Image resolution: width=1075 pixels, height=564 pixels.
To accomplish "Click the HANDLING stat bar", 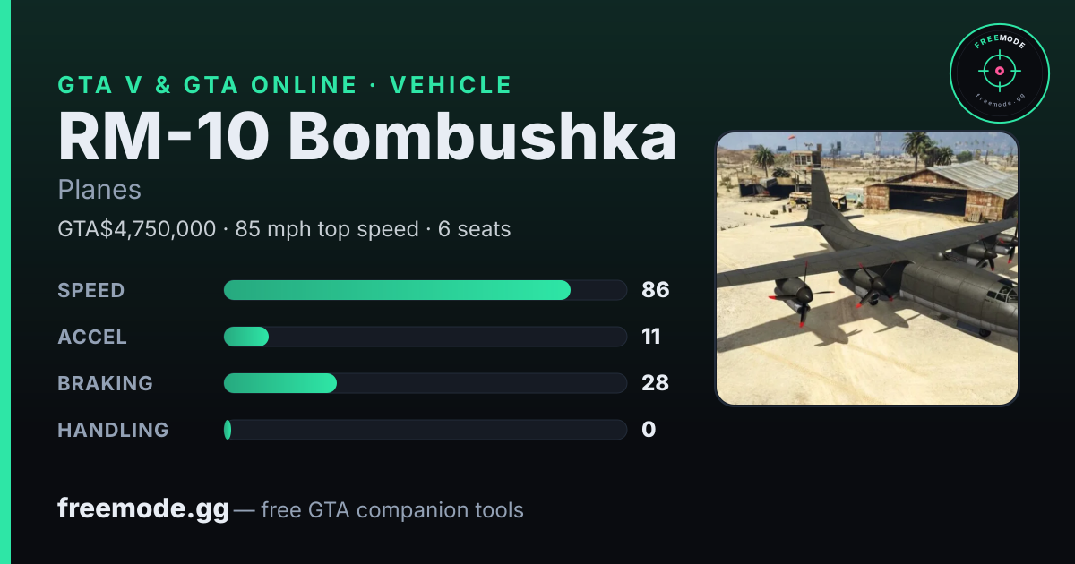I will (x=425, y=430).
